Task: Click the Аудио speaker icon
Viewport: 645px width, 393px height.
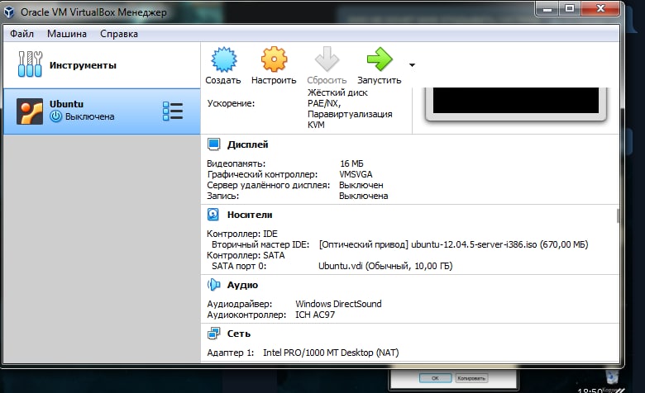Action: 213,285
